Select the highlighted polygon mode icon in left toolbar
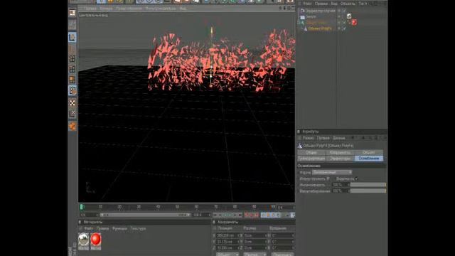The width and height of the screenshot is (455, 256). pyautogui.click(x=73, y=90)
